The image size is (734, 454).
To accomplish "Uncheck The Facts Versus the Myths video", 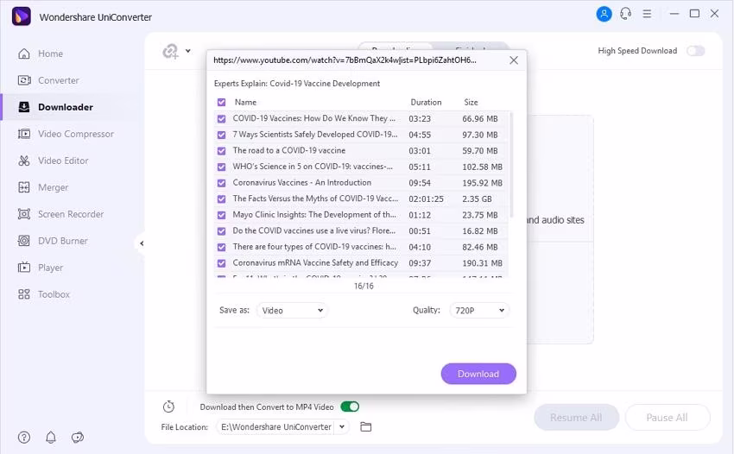I will [221, 199].
